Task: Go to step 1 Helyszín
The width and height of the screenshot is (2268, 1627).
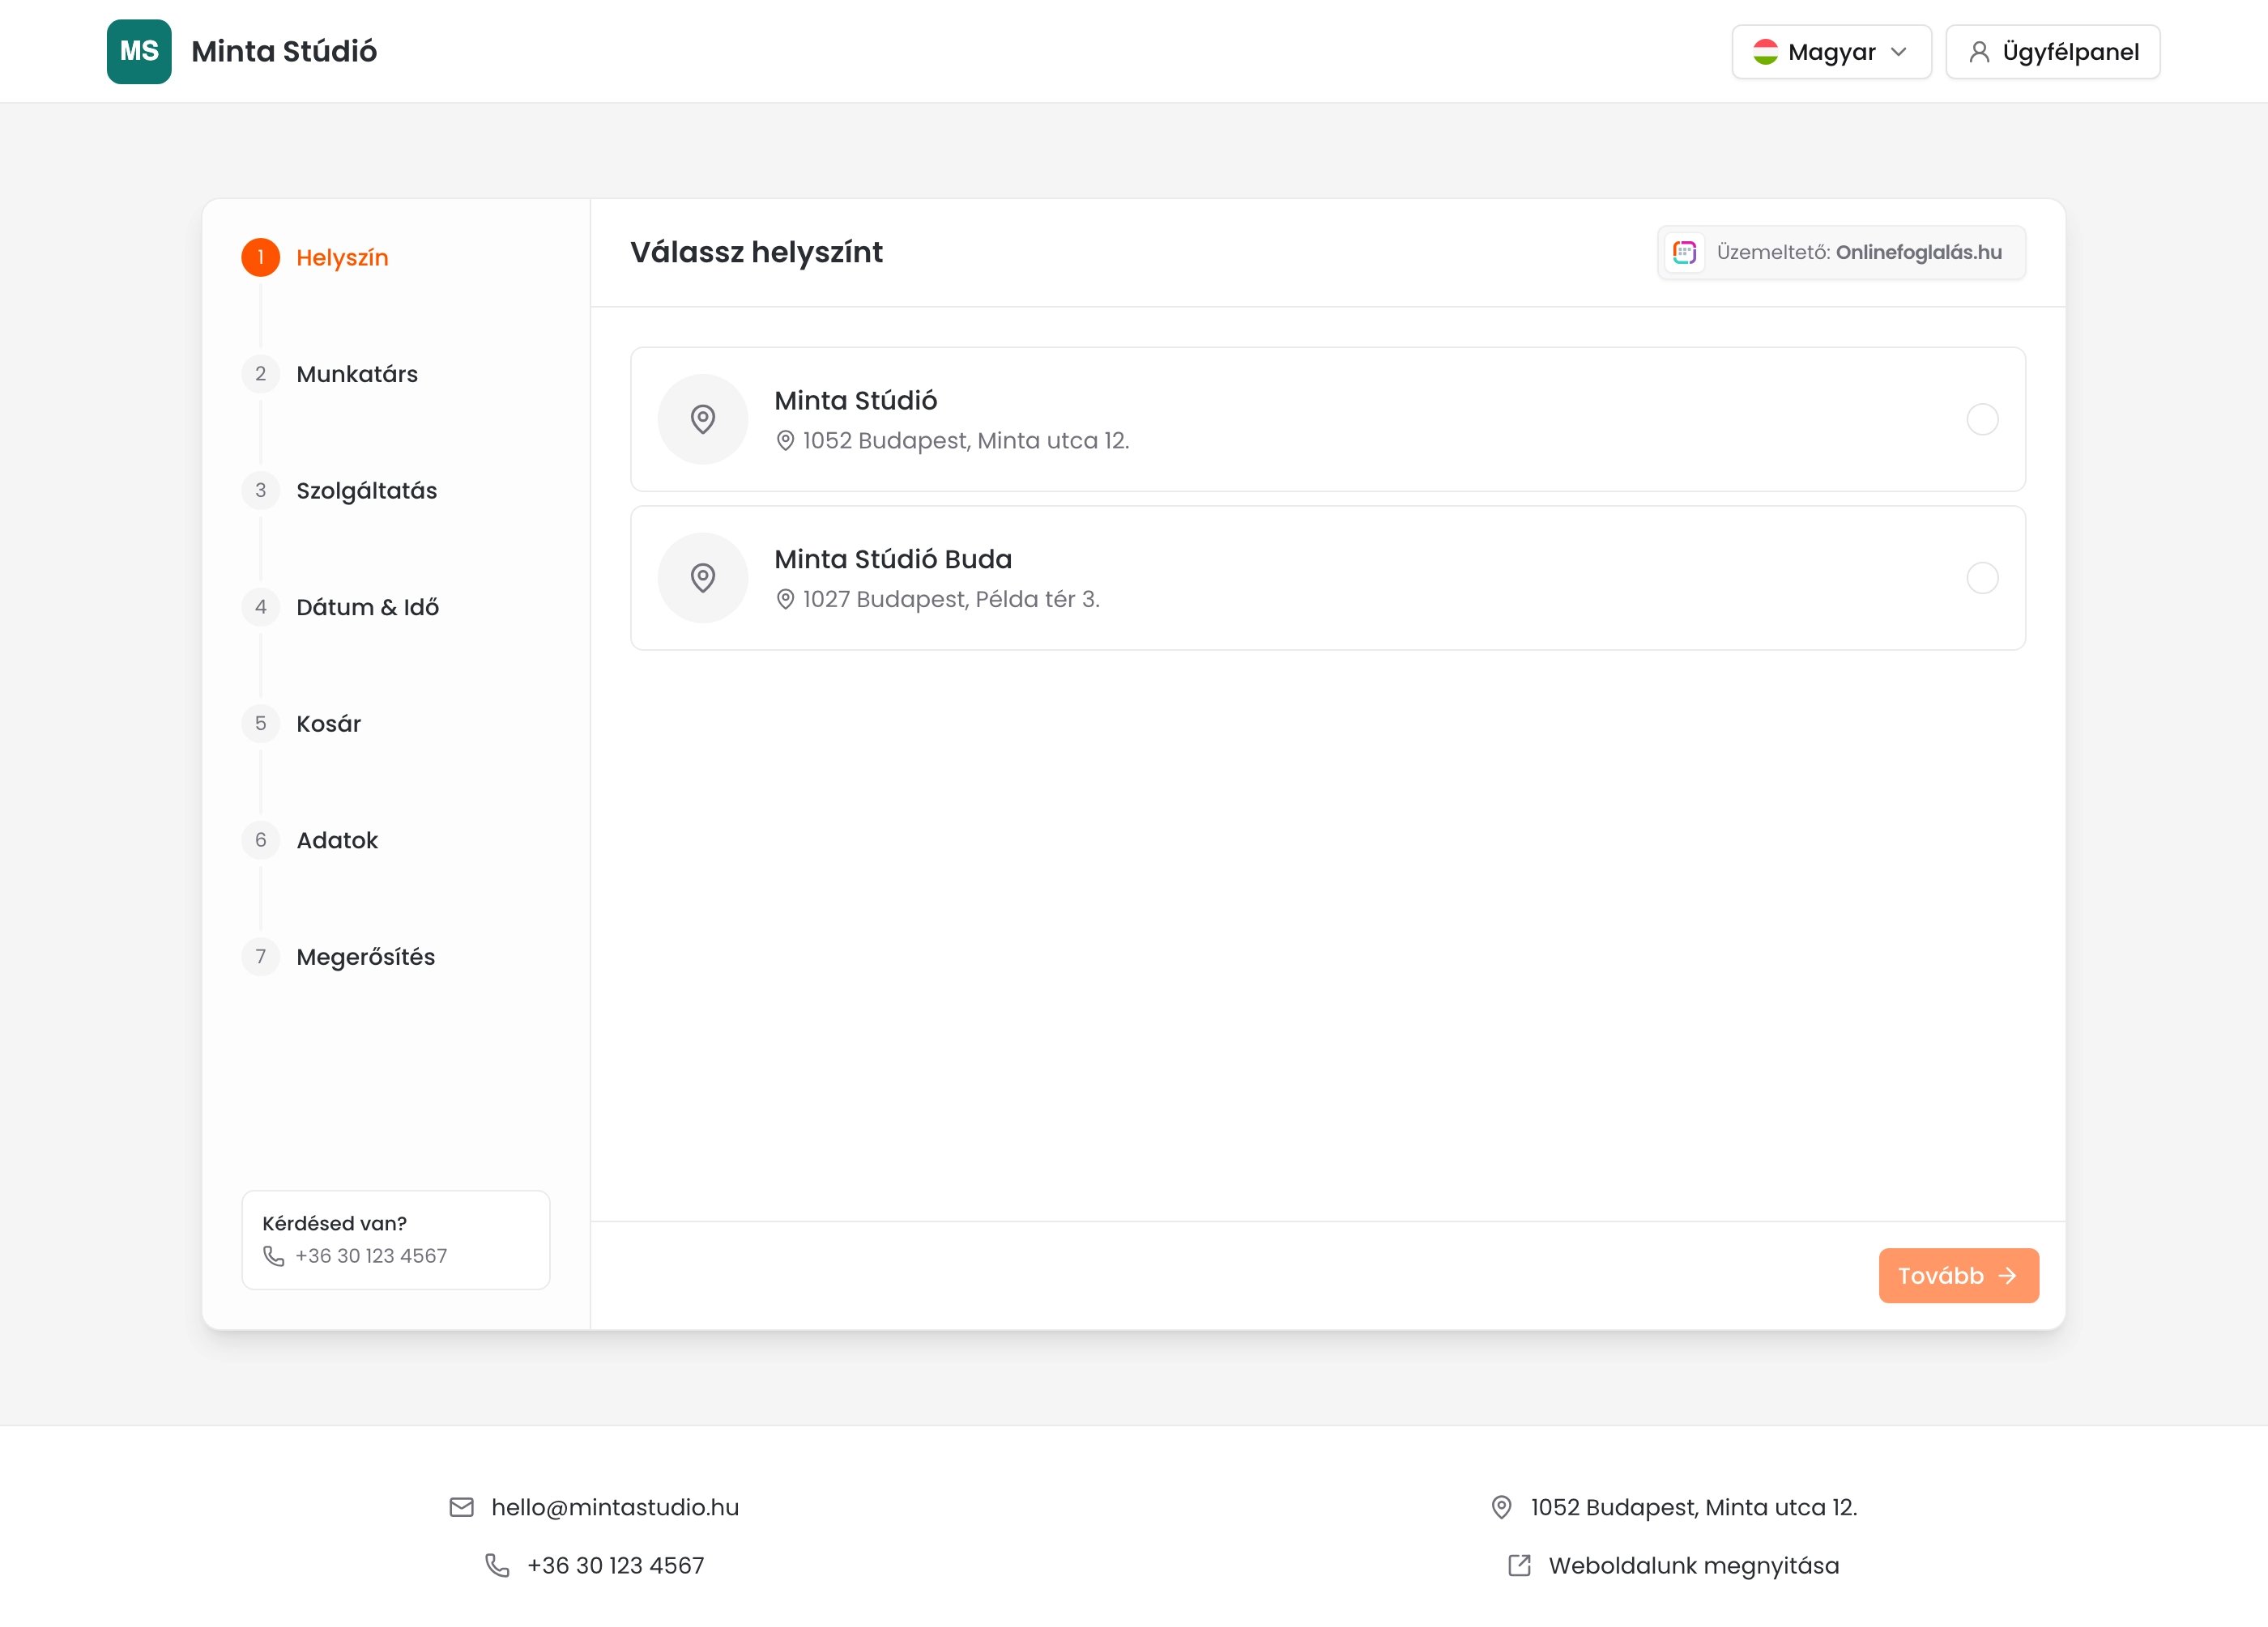Action: click(315, 258)
